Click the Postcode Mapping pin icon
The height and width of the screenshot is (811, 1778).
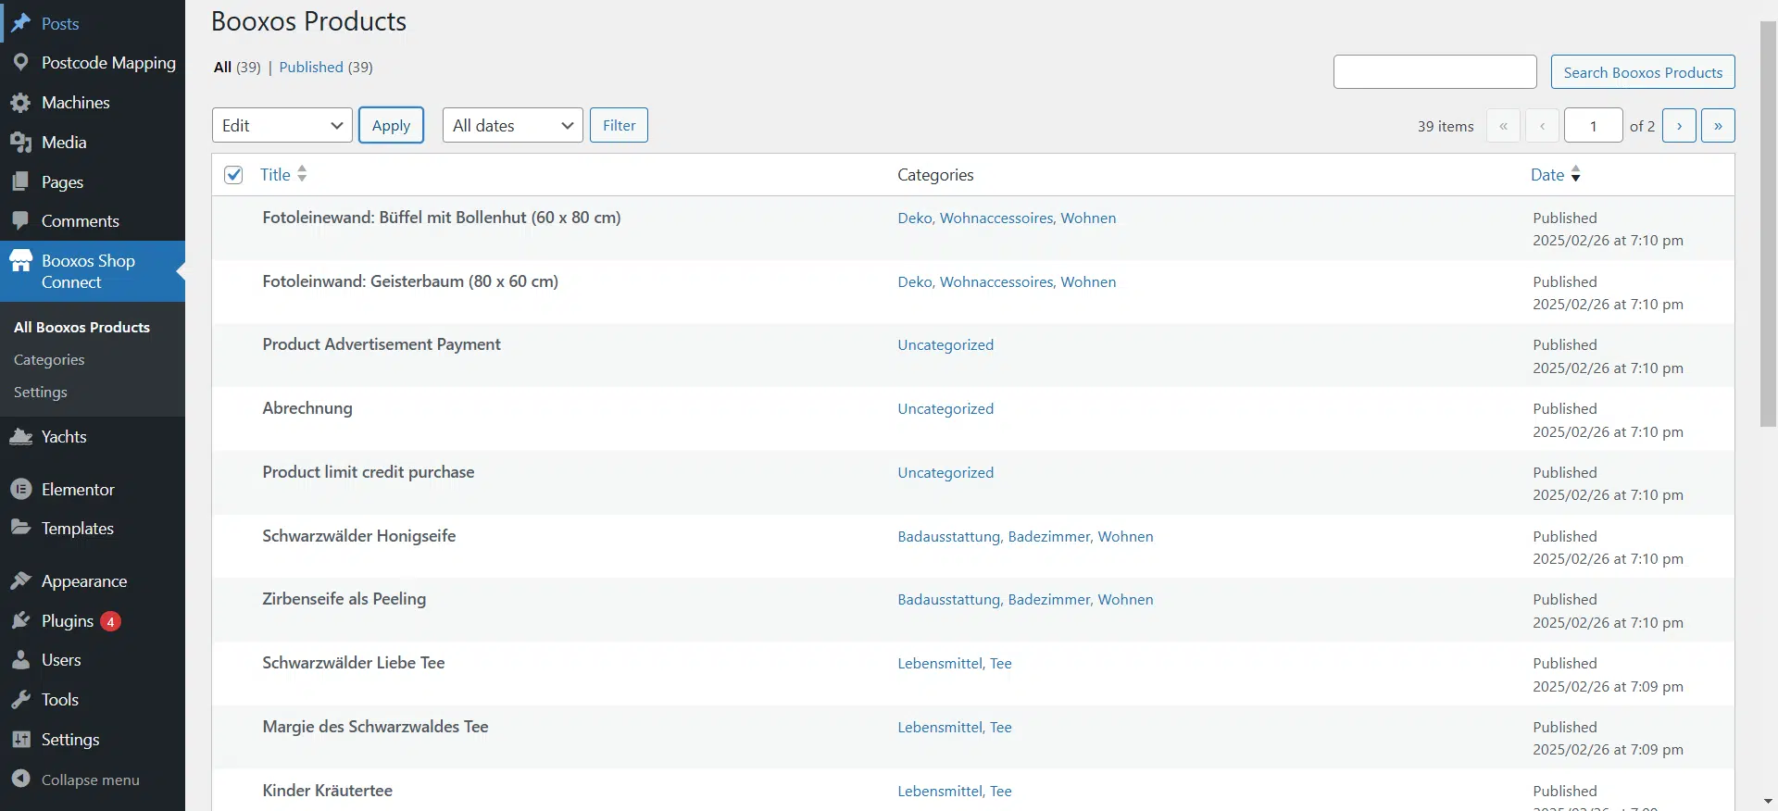[20, 63]
